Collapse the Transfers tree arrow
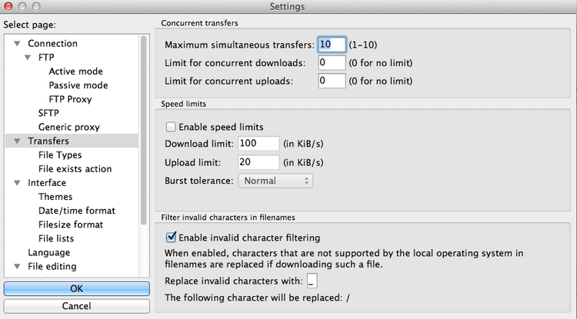This screenshot has width=577, height=319. click(17, 141)
